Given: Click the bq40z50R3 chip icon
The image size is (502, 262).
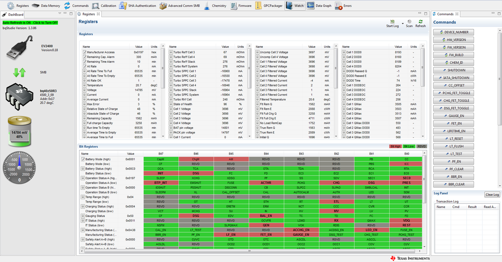Looking at the screenshot, I should click(x=20, y=96).
